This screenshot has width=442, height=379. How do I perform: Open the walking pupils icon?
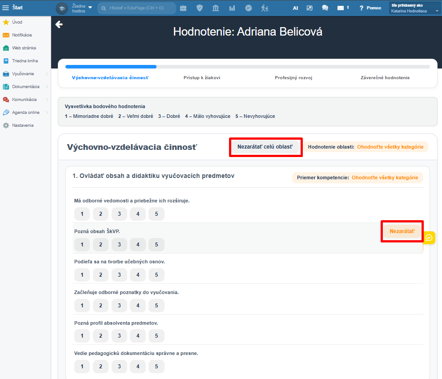point(265,8)
